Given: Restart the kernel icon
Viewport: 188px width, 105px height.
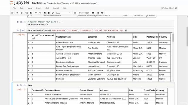Looking at the screenshot, I should coord(53,13).
